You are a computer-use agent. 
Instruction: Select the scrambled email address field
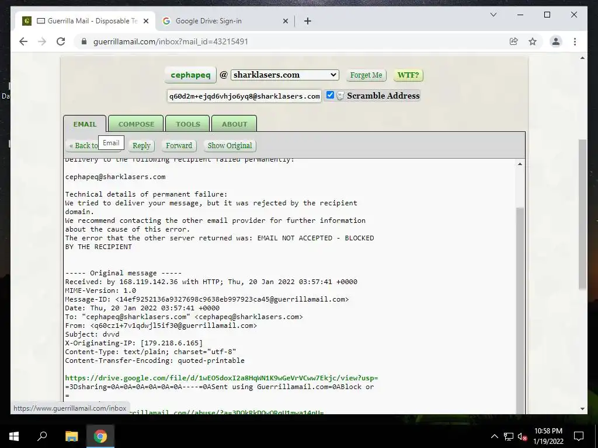click(244, 96)
